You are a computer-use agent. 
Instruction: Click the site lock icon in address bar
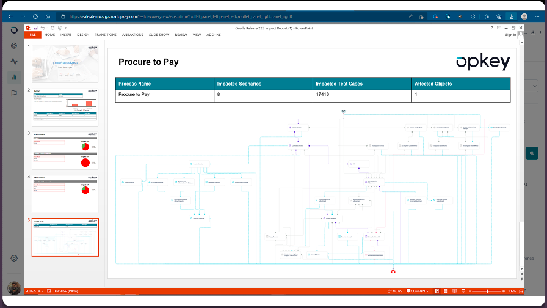63,16
